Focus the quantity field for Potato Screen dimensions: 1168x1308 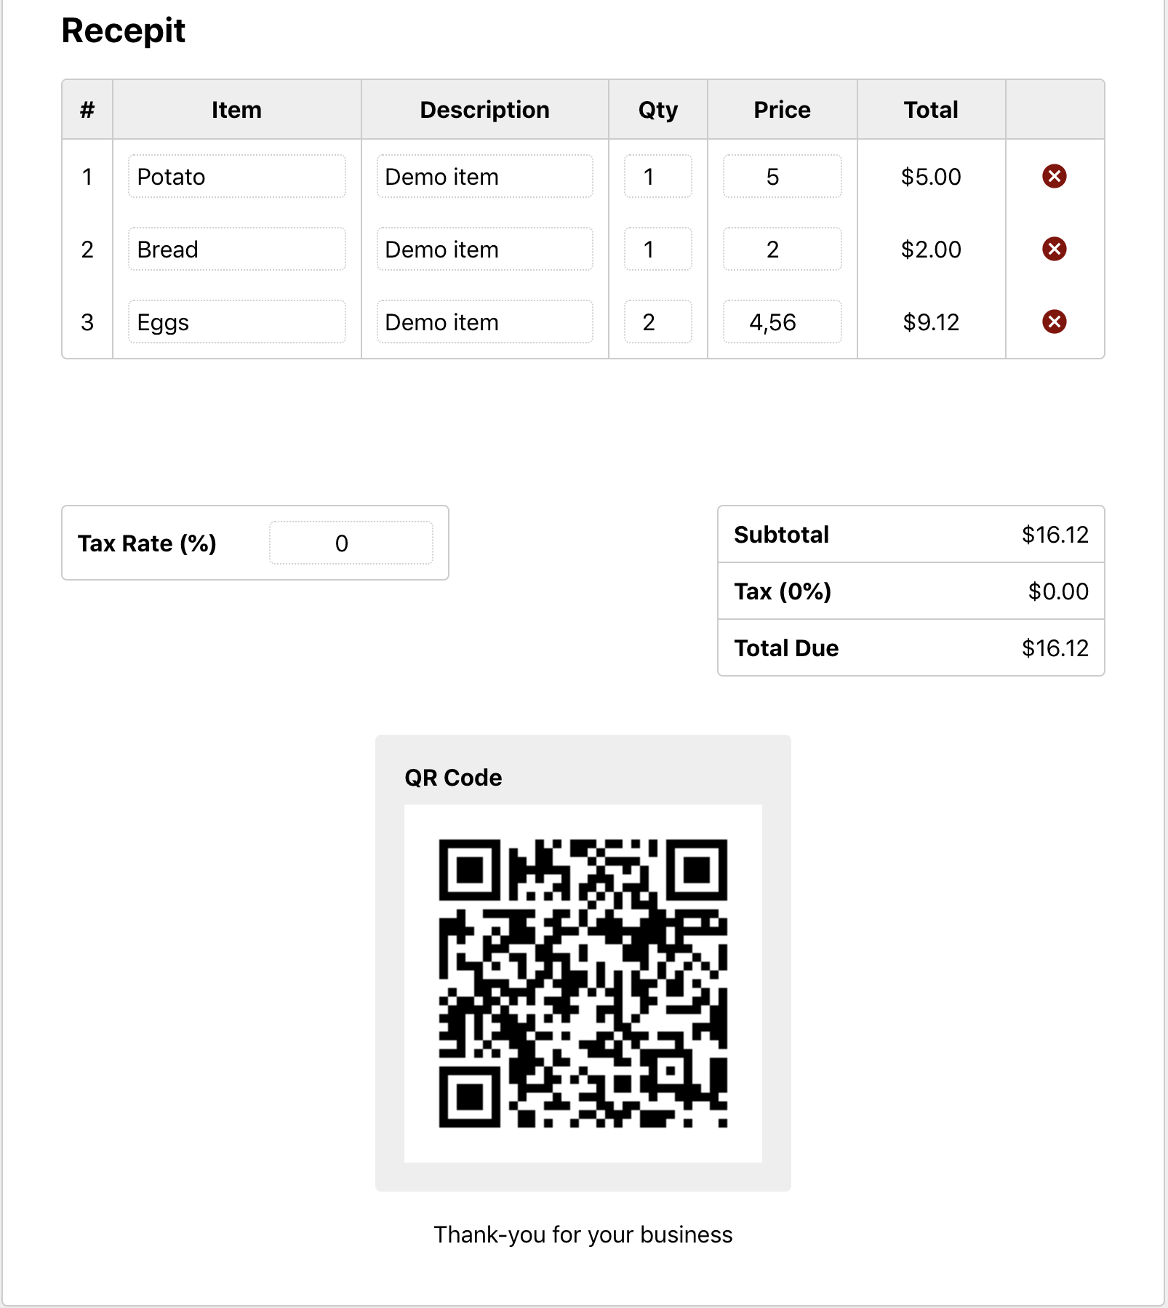click(x=657, y=176)
